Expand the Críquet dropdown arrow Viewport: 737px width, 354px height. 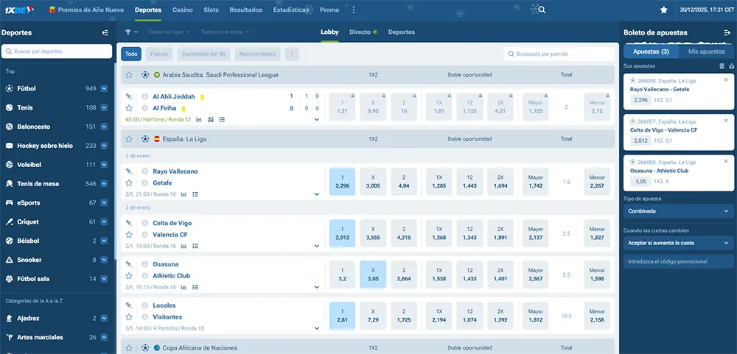[x=104, y=222]
